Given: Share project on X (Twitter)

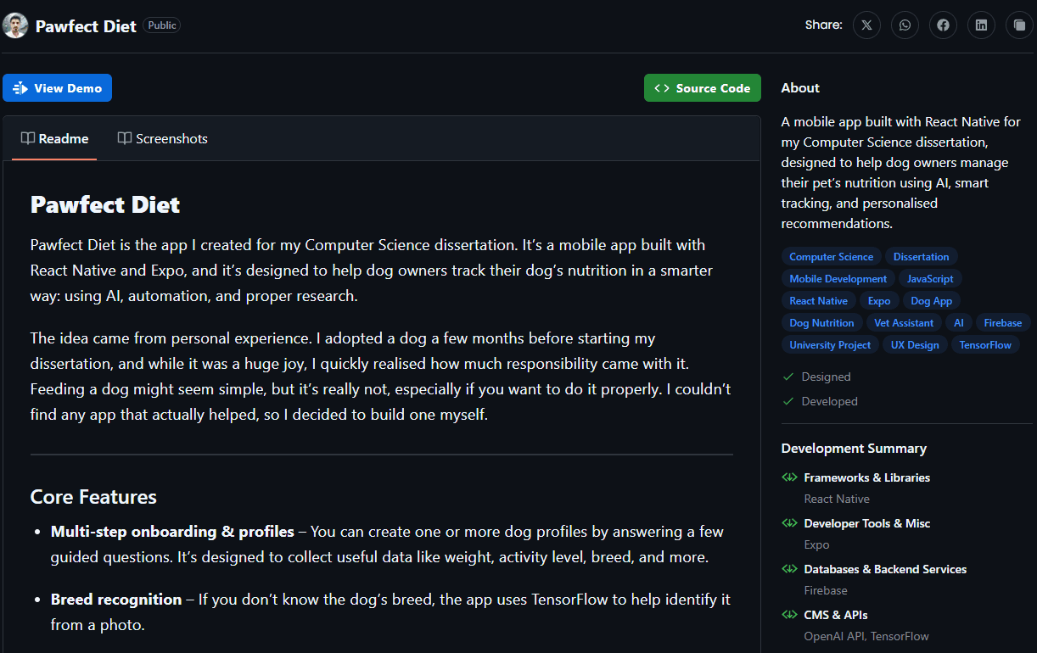Looking at the screenshot, I should coord(866,25).
